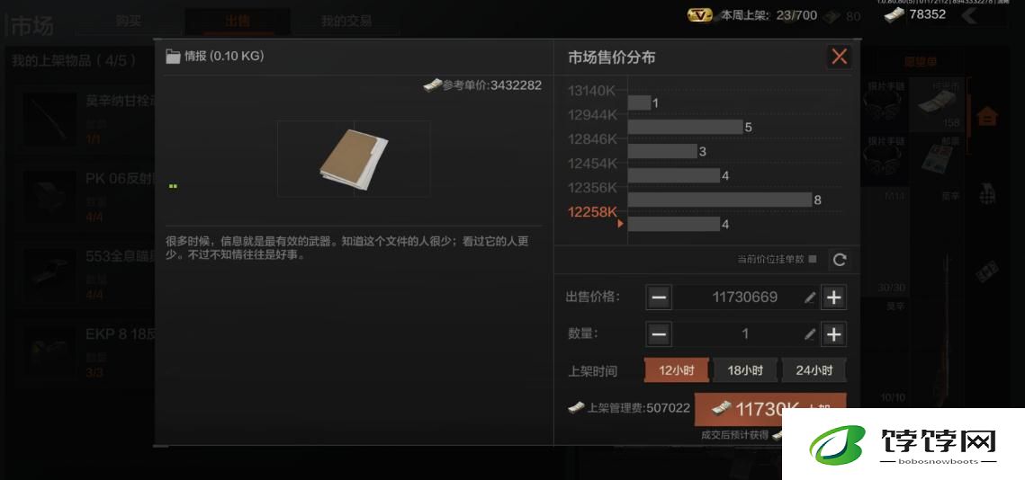Decrease quantity with minus button
Viewport: 1025px width, 480px height.
click(659, 334)
